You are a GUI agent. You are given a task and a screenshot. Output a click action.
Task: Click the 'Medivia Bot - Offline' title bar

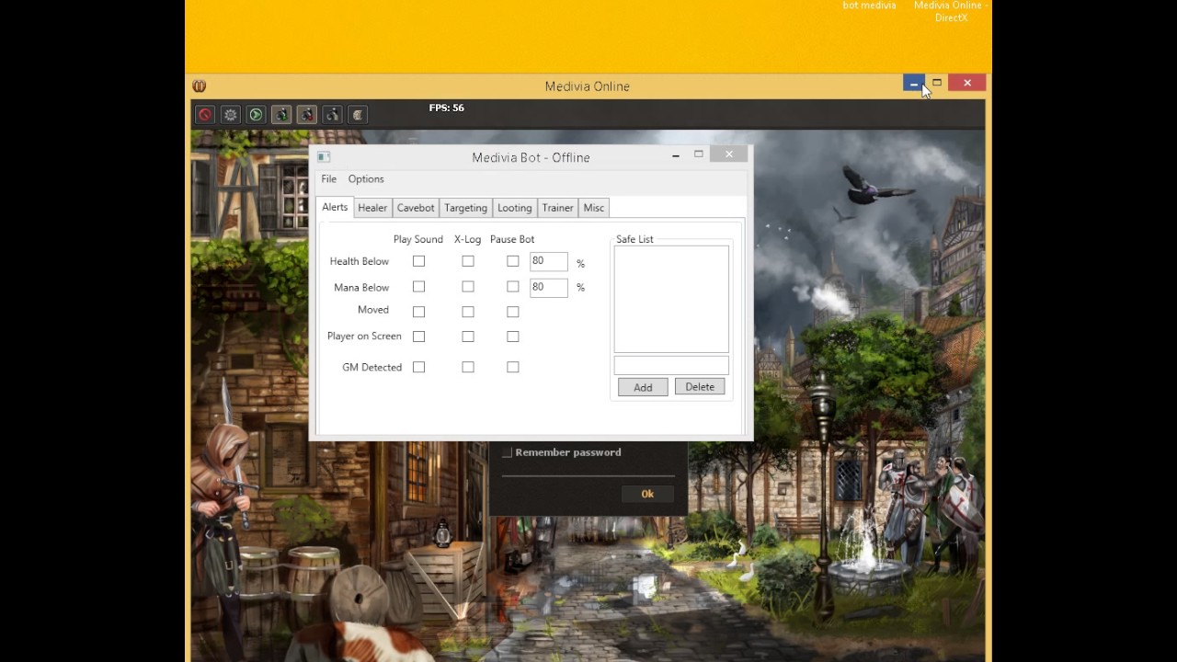(x=531, y=157)
